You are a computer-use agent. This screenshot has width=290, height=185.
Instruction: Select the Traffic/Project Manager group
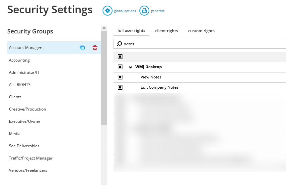(31, 158)
